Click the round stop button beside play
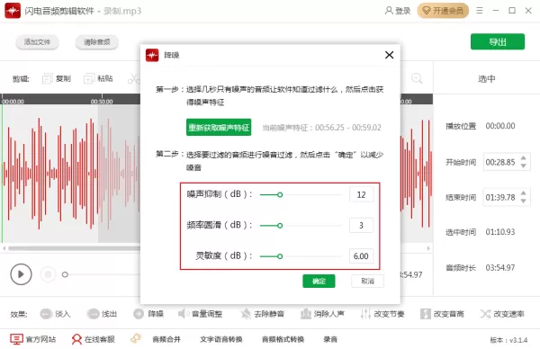Viewport: 540px width, 349px height. (x=48, y=274)
